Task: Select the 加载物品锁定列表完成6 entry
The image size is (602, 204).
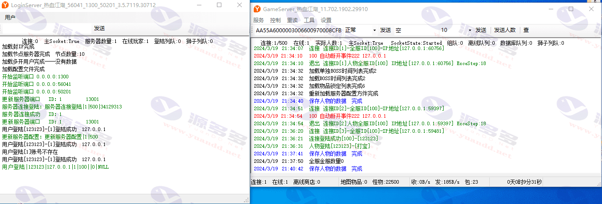Action: [x=309, y=86]
